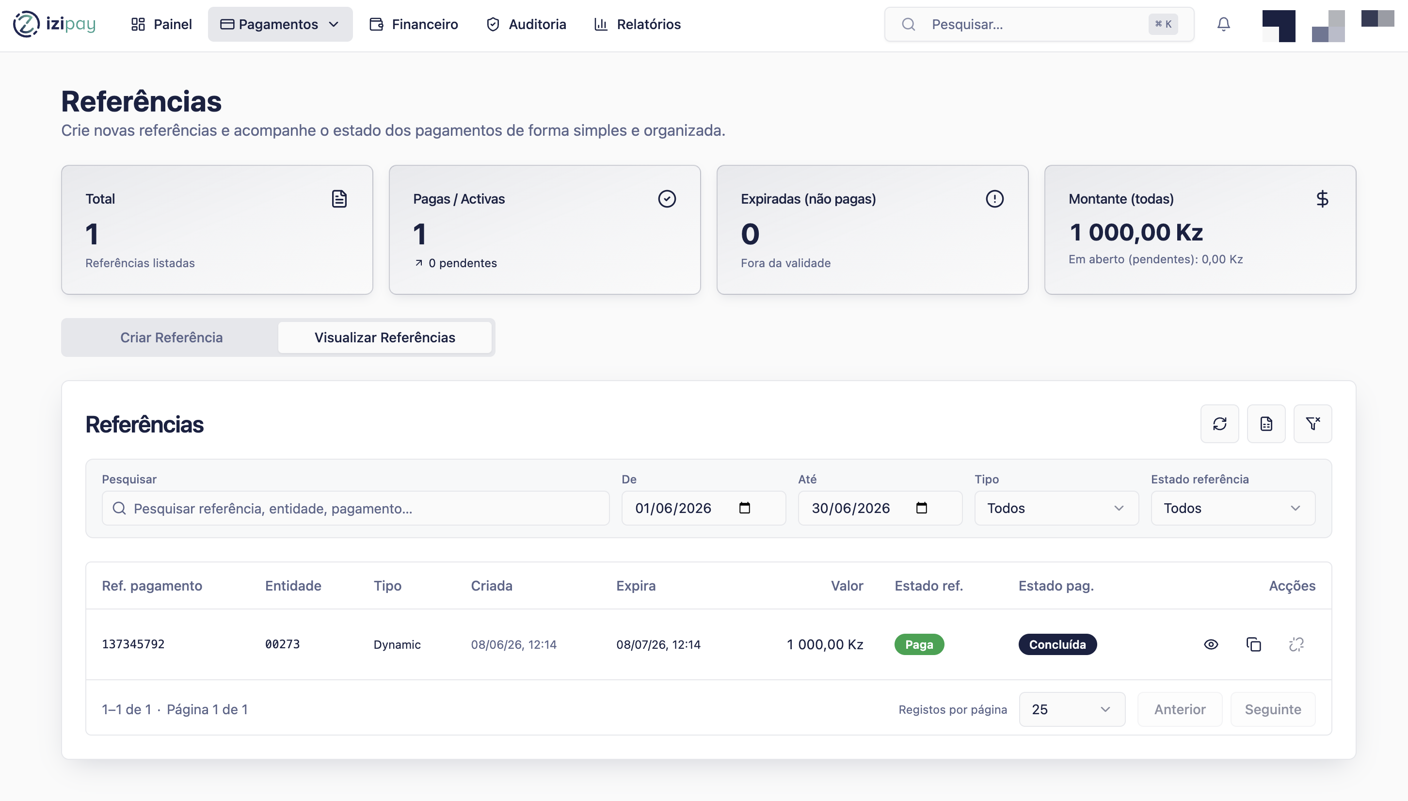Click the Criada column header
The image size is (1408, 801).
(x=492, y=585)
